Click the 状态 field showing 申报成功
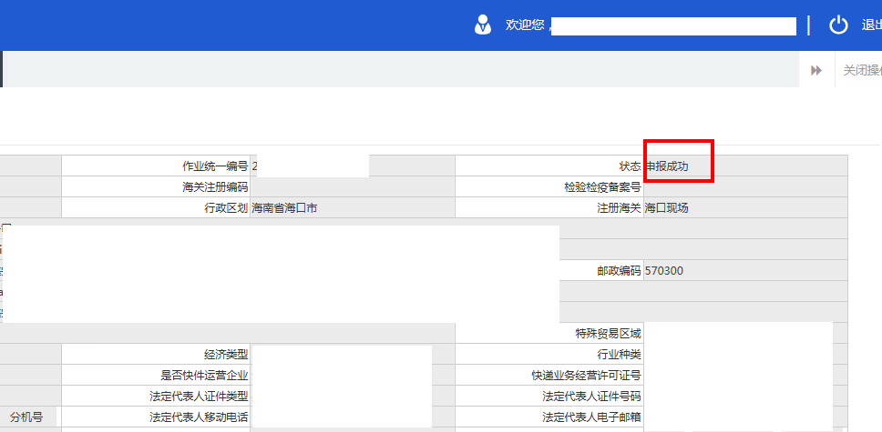 coord(678,166)
